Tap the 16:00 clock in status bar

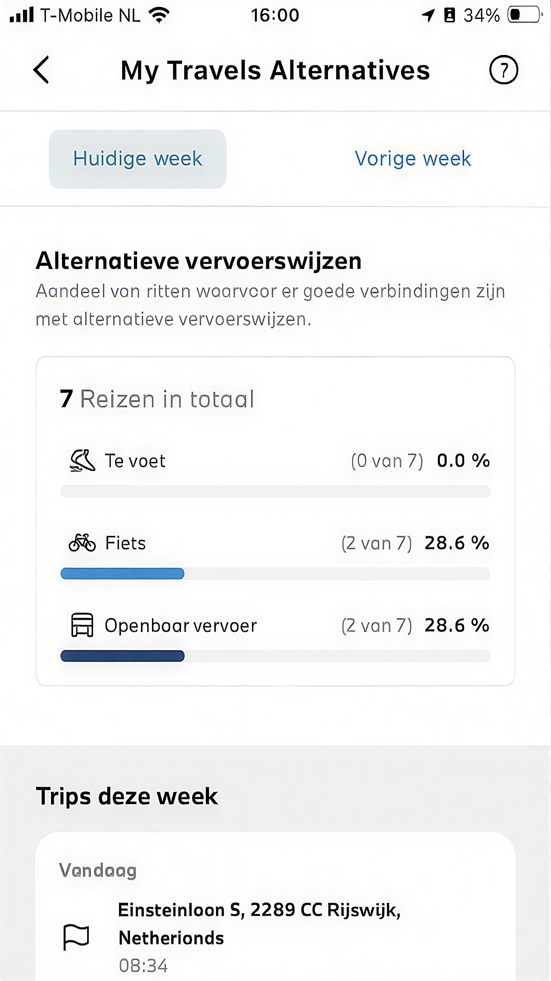point(275,16)
